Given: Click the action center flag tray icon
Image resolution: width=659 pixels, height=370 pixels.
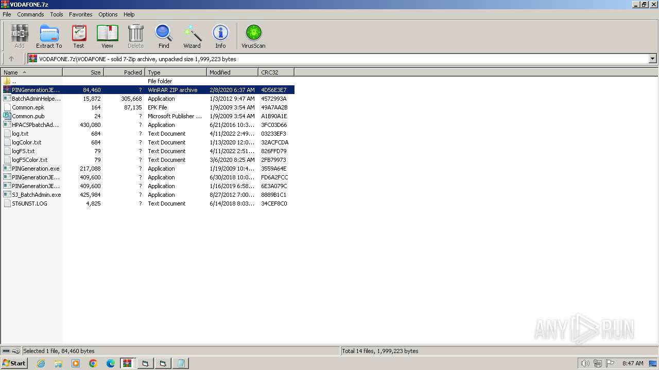Looking at the screenshot, I should 611,363.
